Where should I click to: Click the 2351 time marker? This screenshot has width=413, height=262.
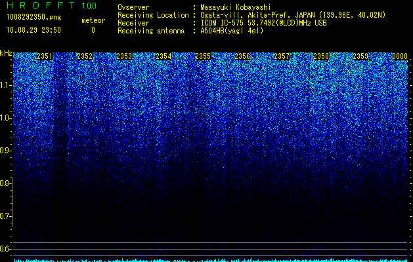coord(45,56)
